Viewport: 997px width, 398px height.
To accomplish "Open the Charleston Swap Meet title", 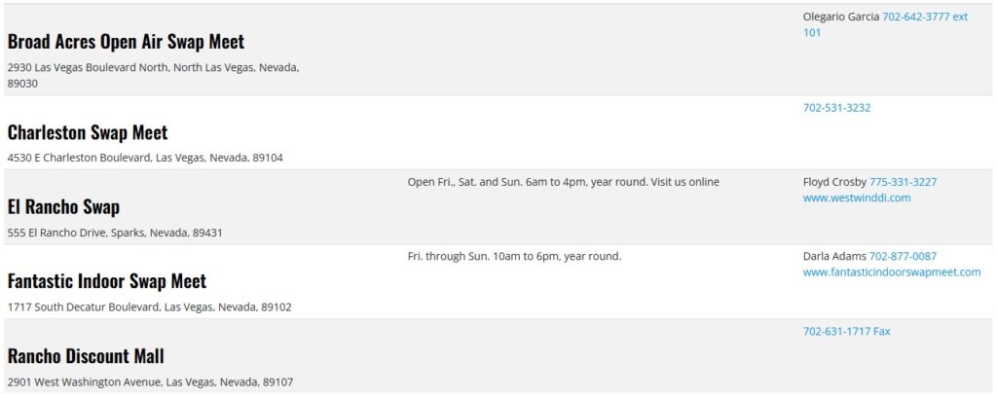I will (88, 132).
